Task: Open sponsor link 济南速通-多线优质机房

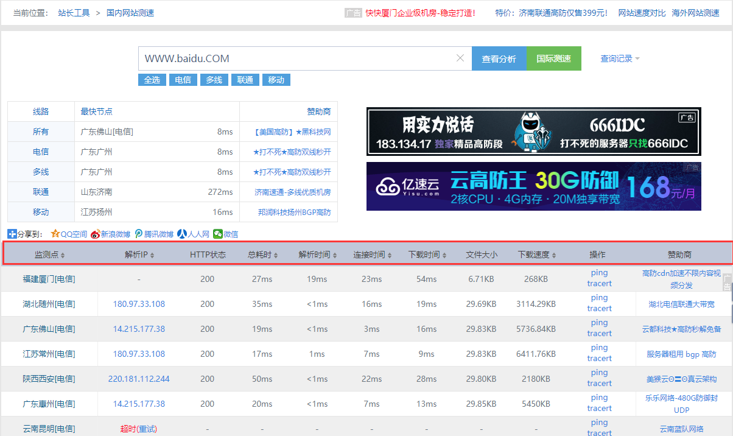Action: tap(293, 192)
